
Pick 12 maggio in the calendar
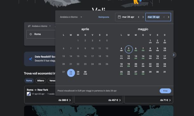point(129,57)
